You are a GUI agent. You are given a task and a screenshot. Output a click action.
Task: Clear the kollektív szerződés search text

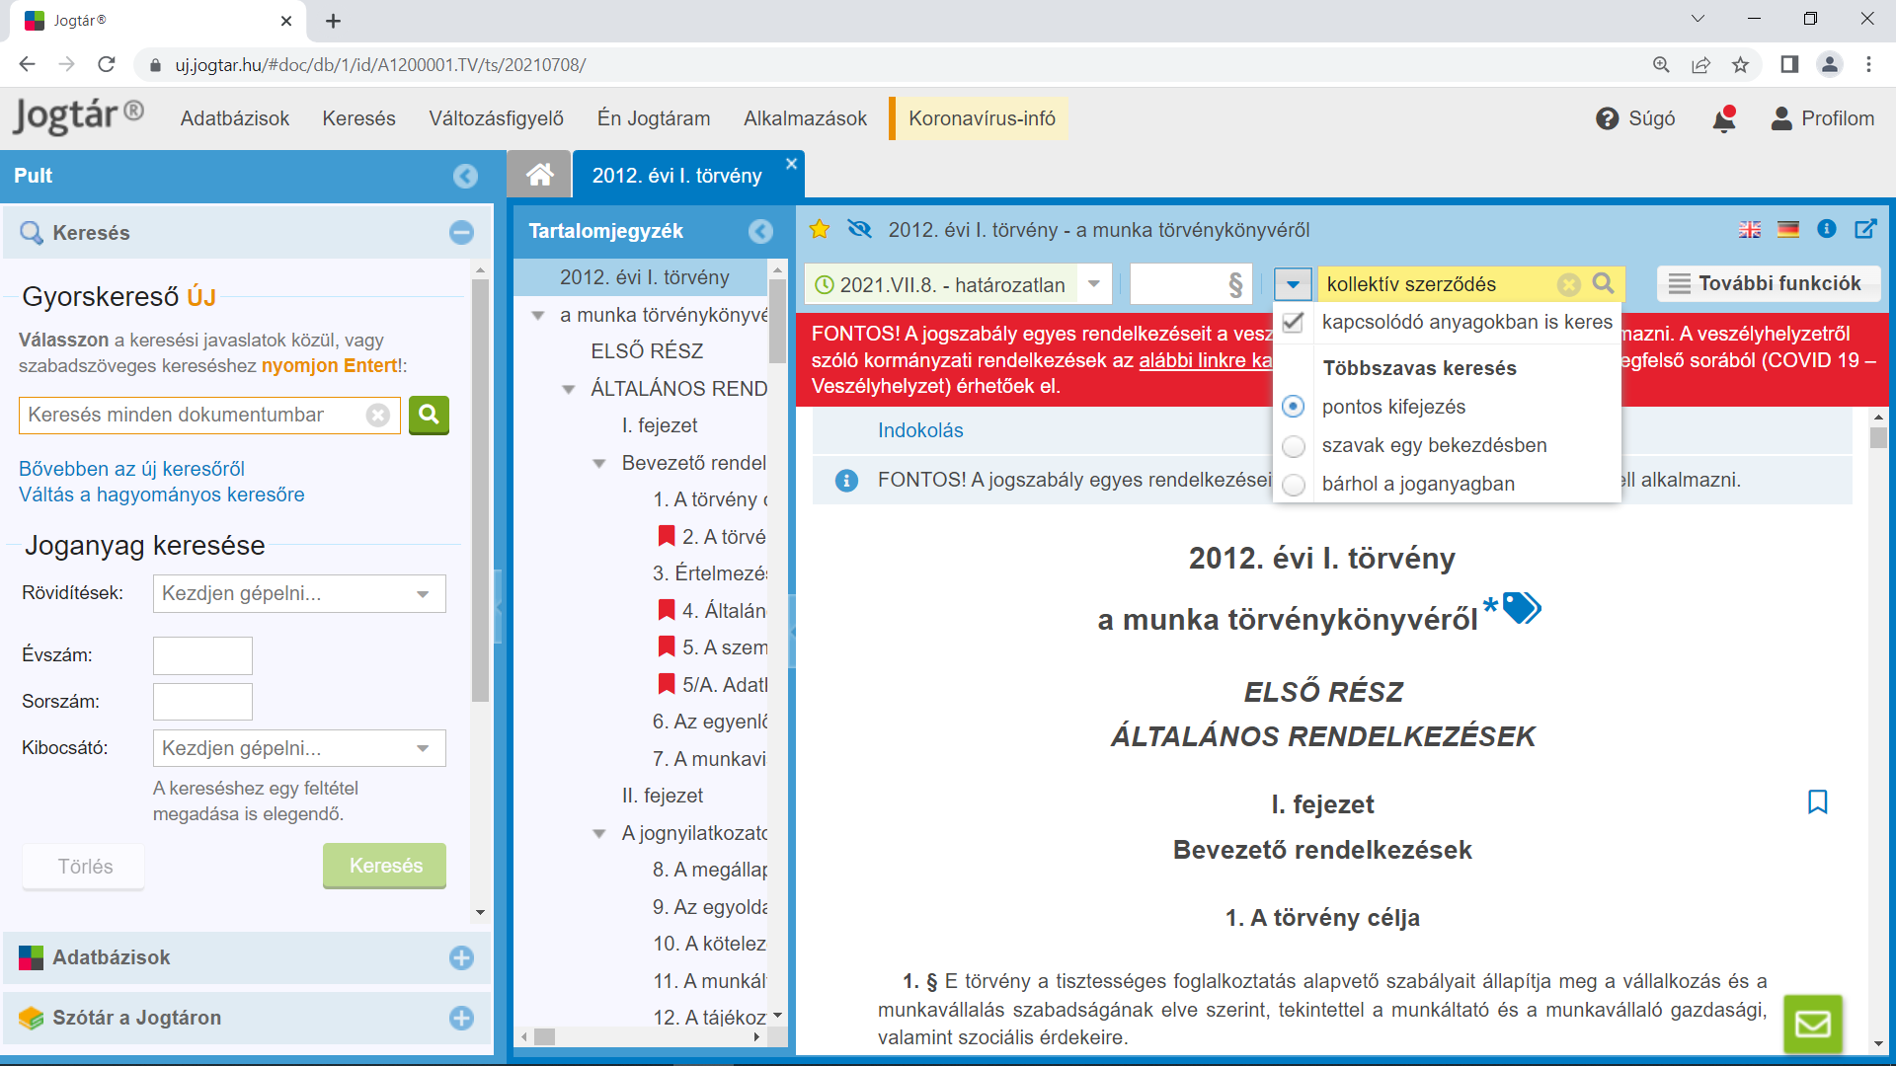coord(1568,284)
